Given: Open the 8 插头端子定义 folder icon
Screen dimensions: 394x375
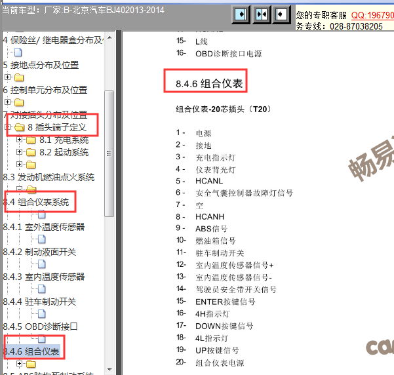Looking at the screenshot, I should click(x=20, y=127).
